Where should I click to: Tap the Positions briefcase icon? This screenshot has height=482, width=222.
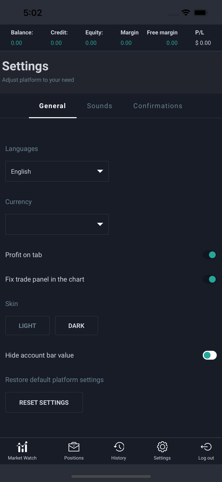click(74, 447)
